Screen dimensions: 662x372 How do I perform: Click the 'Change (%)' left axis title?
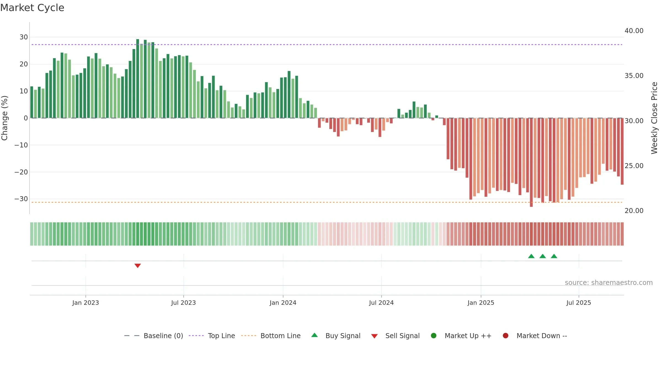click(4, 118)
